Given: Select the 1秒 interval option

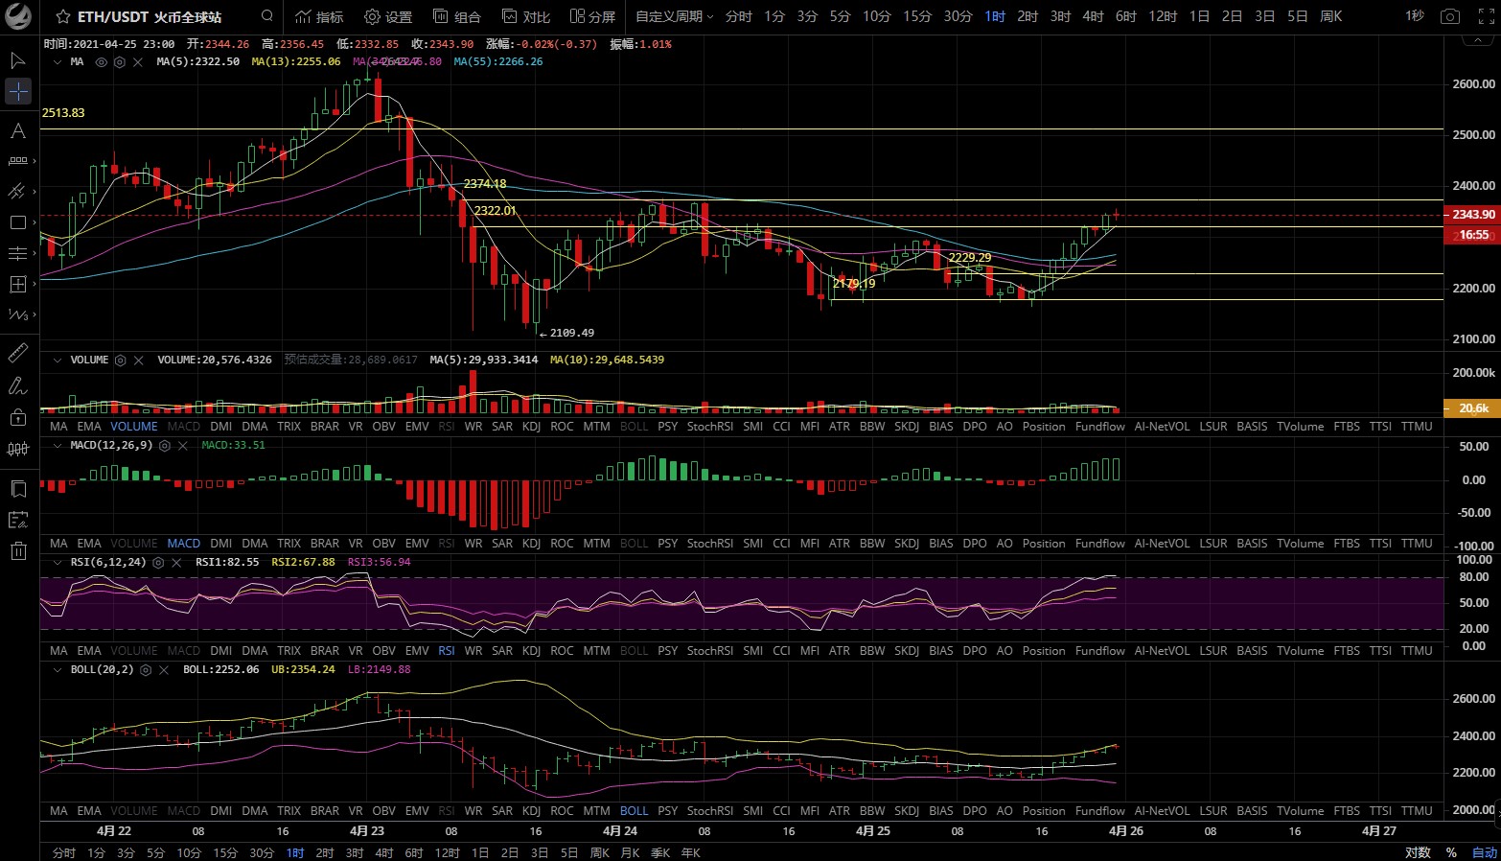Looking at the screenshot, I should 1414,16.
